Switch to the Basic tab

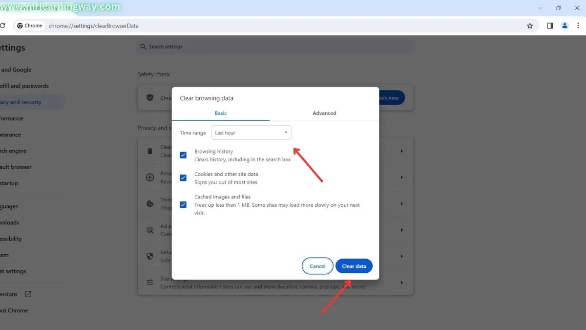(x=221, y=113)
